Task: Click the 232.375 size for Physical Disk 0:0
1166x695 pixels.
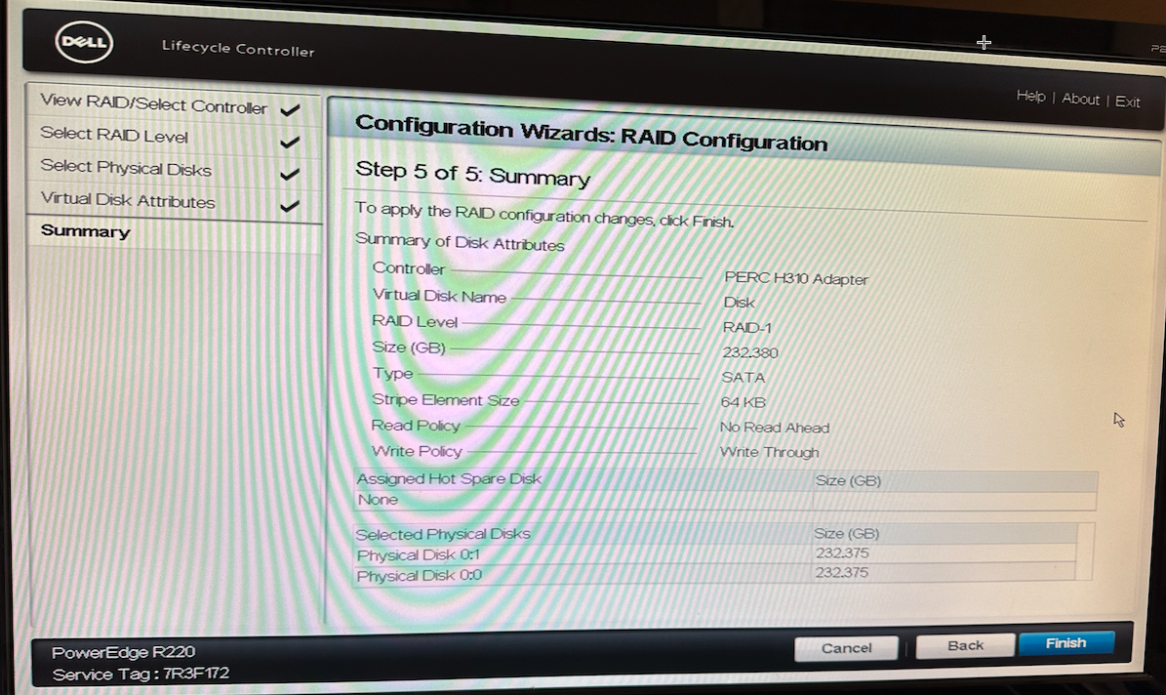Action: (841, 572)
